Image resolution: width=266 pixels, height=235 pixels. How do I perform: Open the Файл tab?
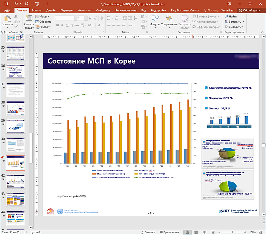(x=7, y=10)
